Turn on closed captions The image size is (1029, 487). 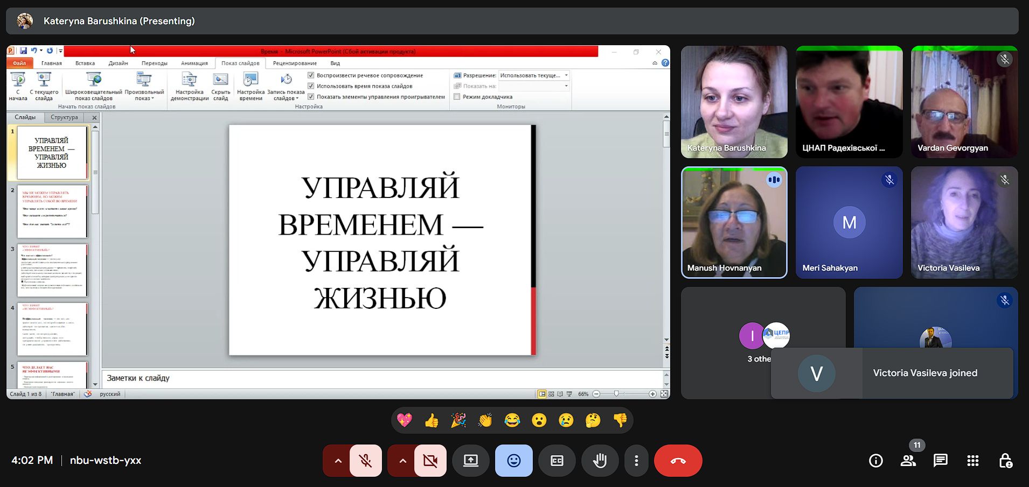coord(557,461)
